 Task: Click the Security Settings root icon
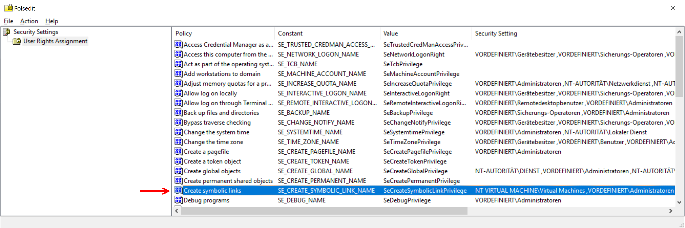[x=6, y=32]
